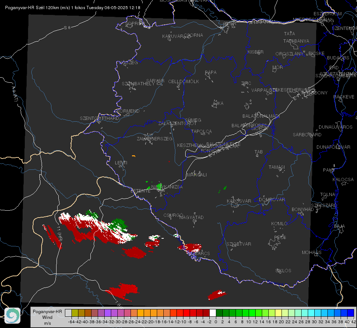
Task: Click the SÜMEG city label
Action: pyautogui.click(x=193, y=120)
